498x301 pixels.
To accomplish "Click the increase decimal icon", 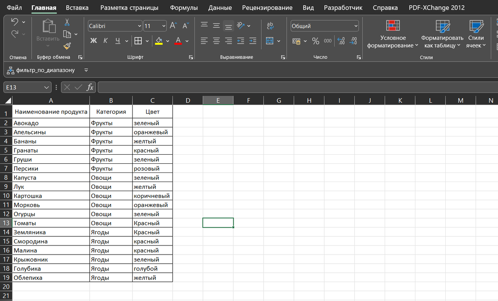I will tap(341, 41).
